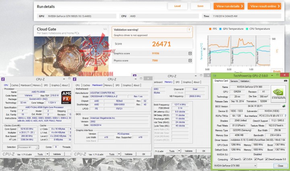The image size is (290, 171).
Task: Switch to Sensors tab in GPU-Z
Action: coord(234,81)
